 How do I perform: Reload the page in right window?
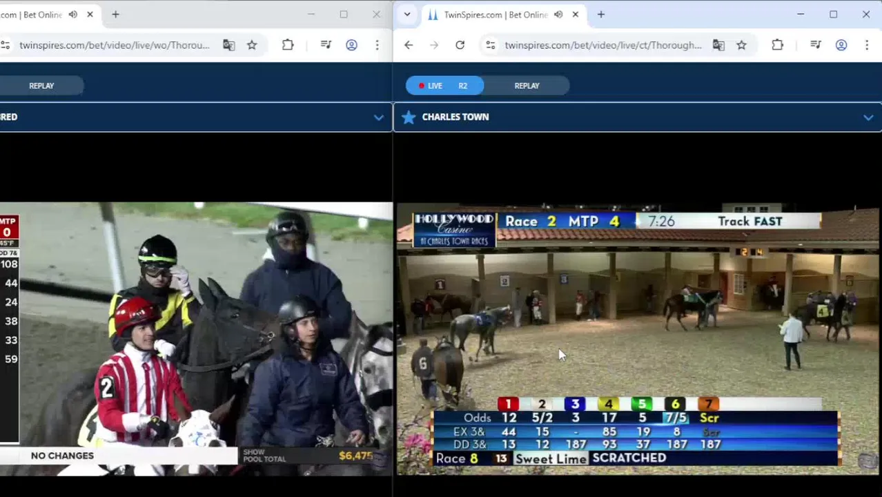[460, 45]
